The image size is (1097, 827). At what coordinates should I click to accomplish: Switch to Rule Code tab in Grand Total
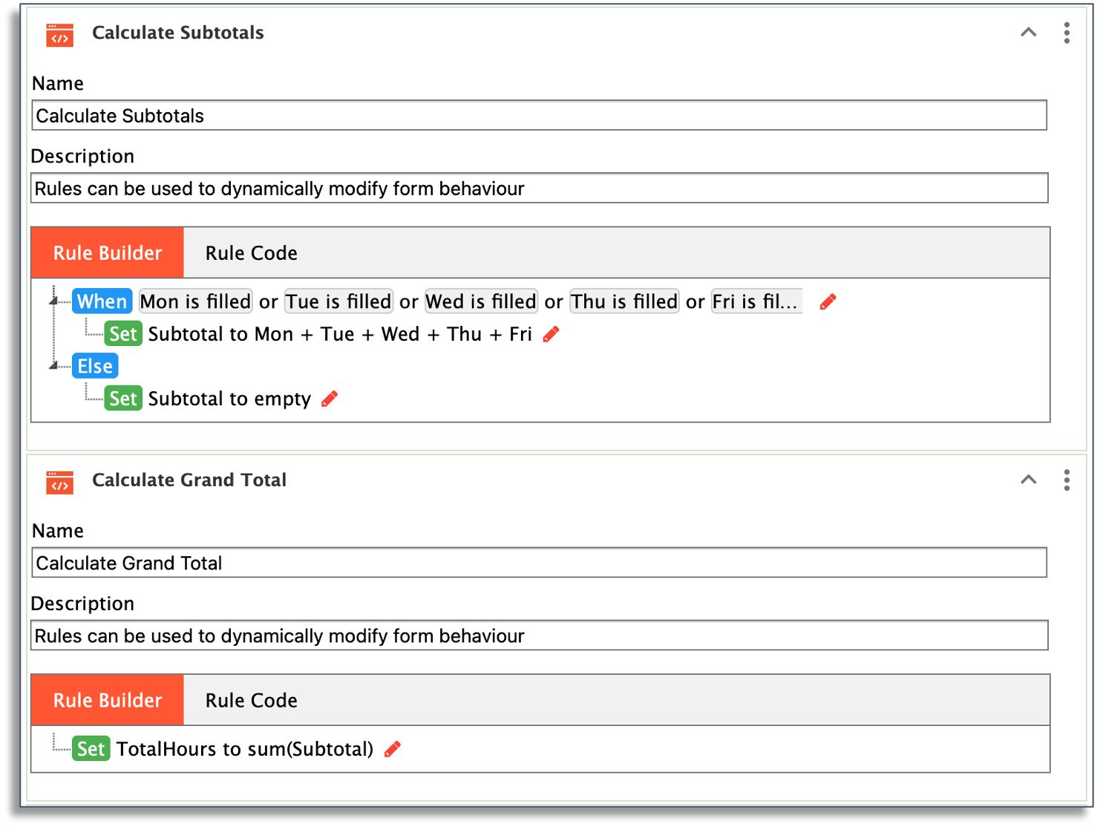pyautogui.click(x=251, y=701)
